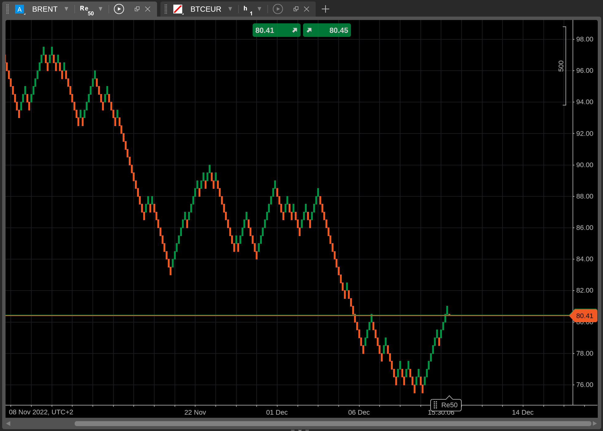Click the horizontal chart scrollbar thumb

point(333,424)
